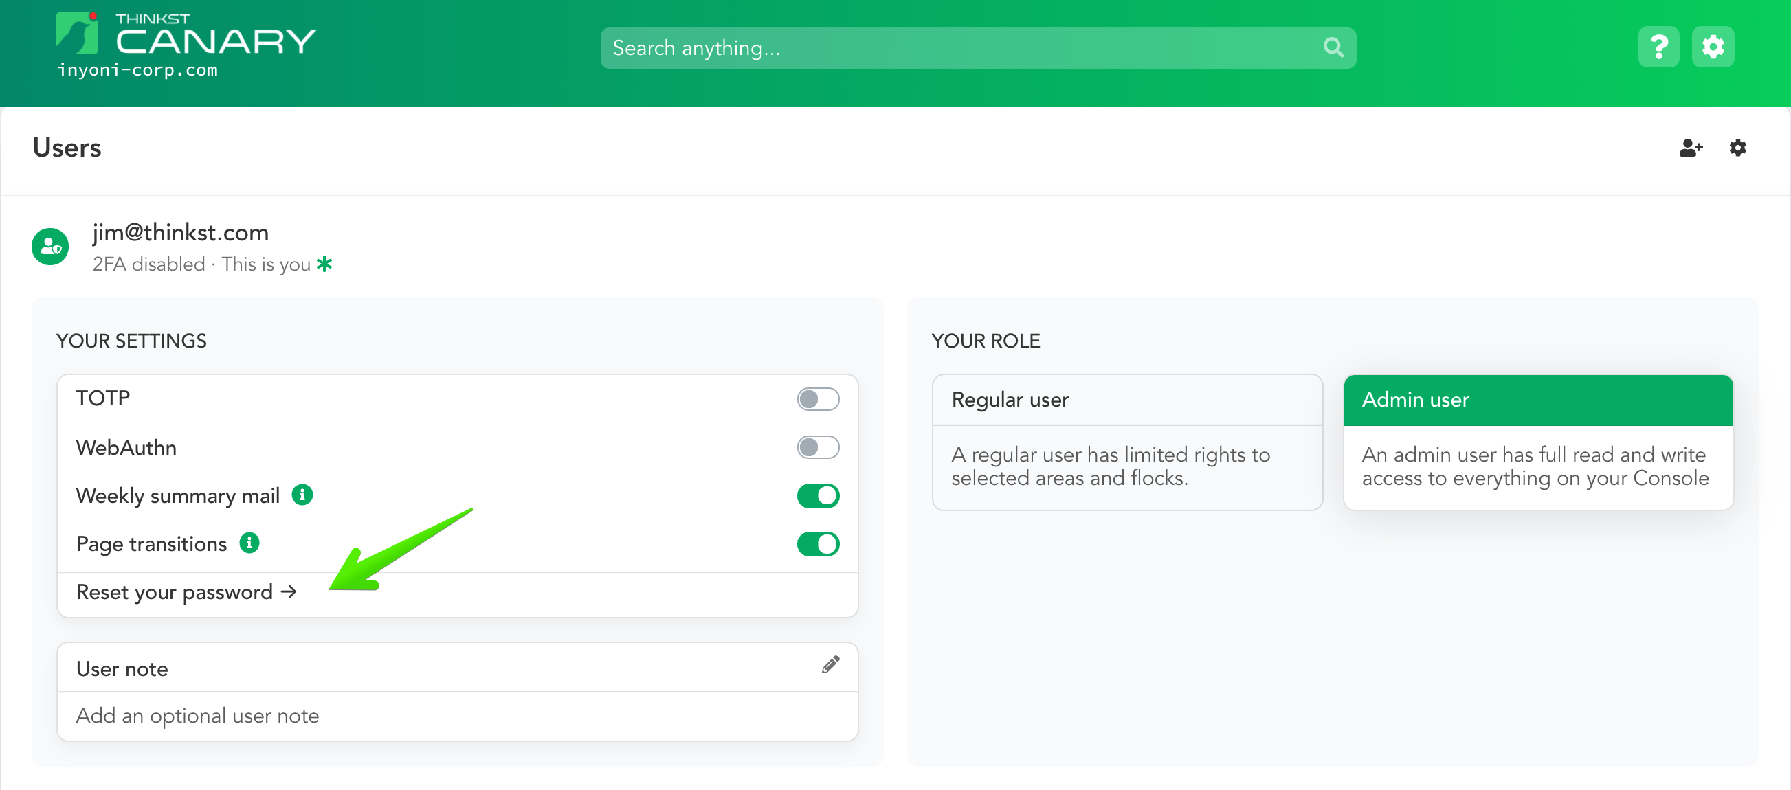Click the Weekly summary mail info icon
Screen dimensions: 1791x790
point(302,495)
